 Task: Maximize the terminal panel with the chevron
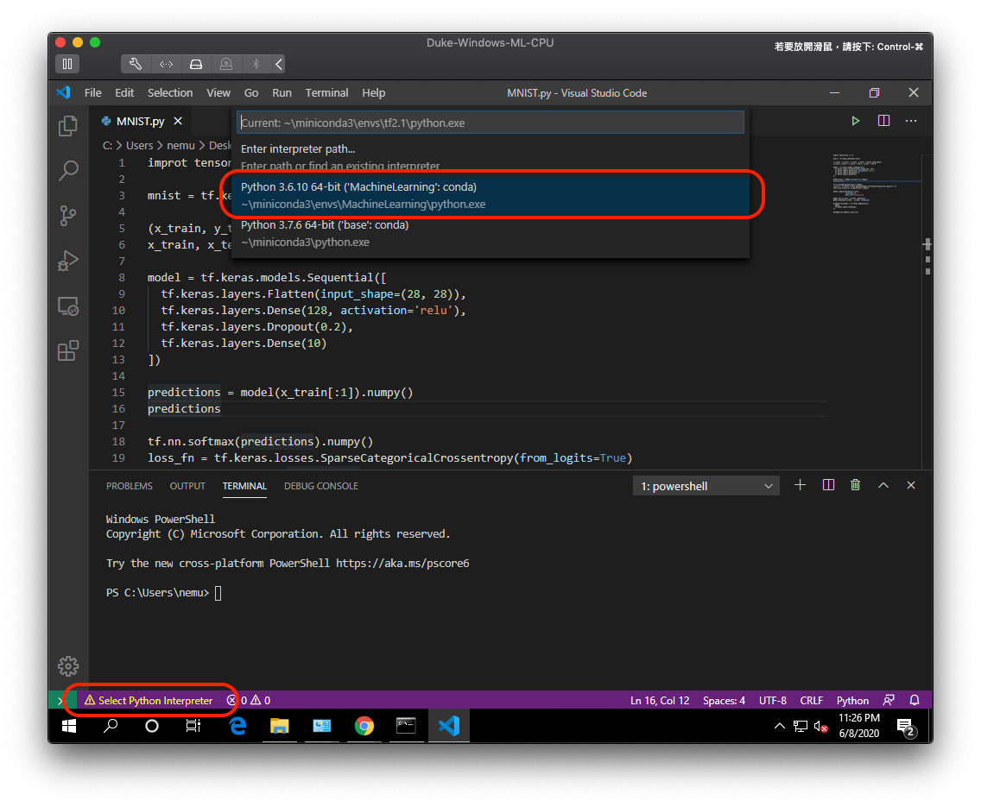[x=883, y=485]
